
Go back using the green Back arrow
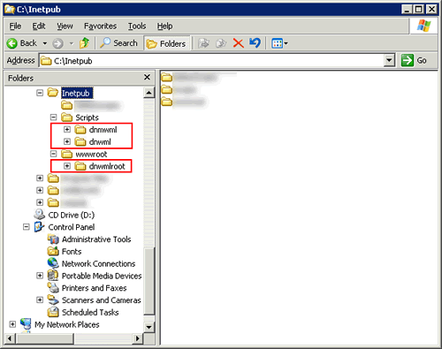point(22,43)
